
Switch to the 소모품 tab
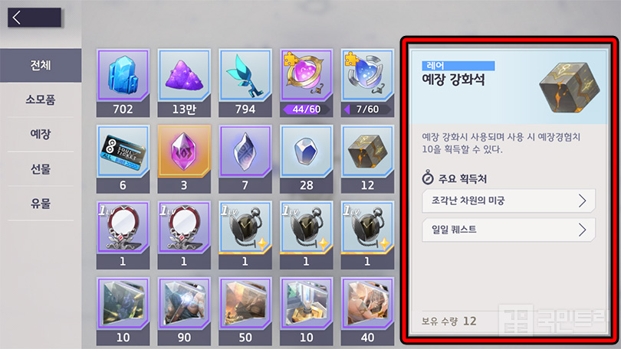(x=41, y=99)
